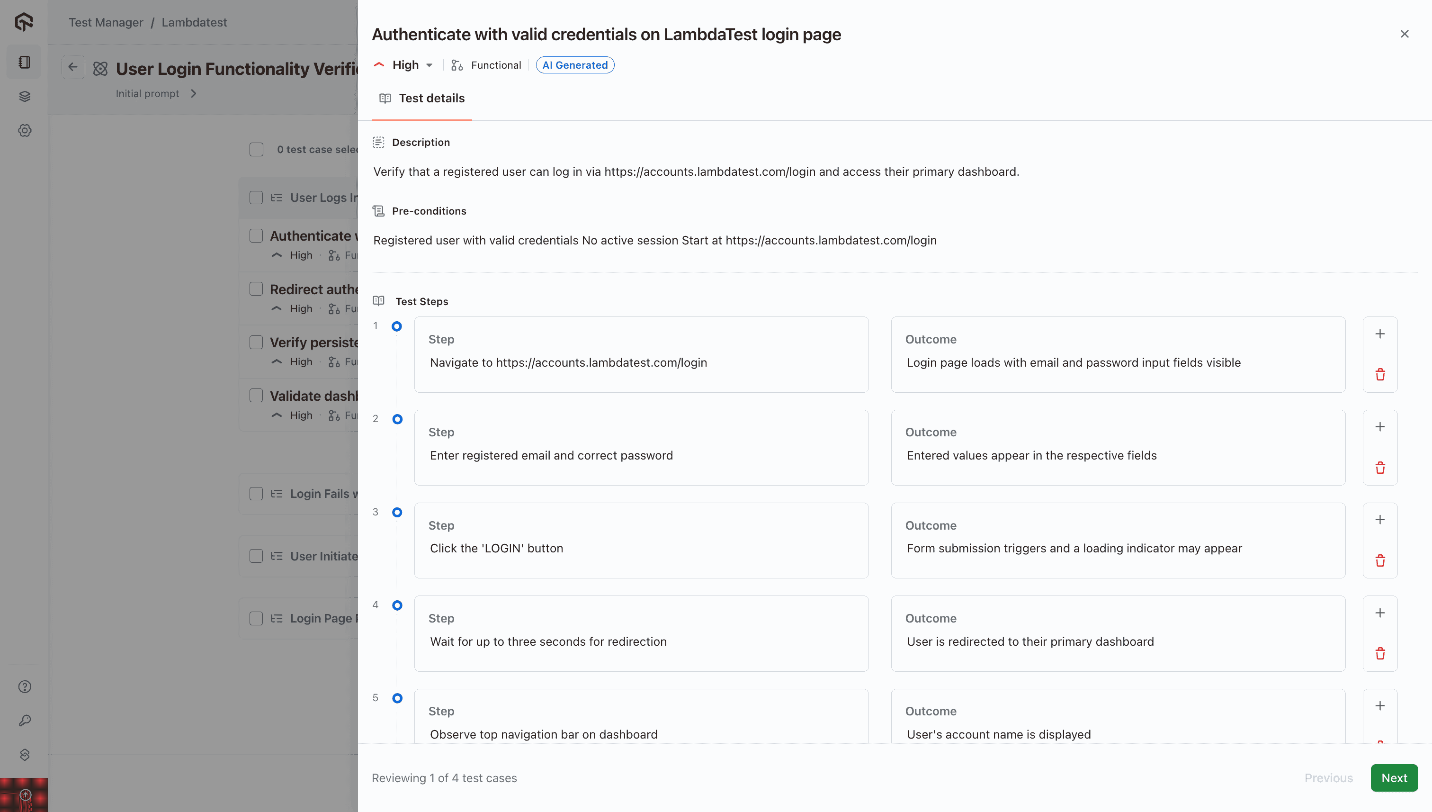Expand the Login Page scenario group

pyautogui.click(x=277, y=619)
